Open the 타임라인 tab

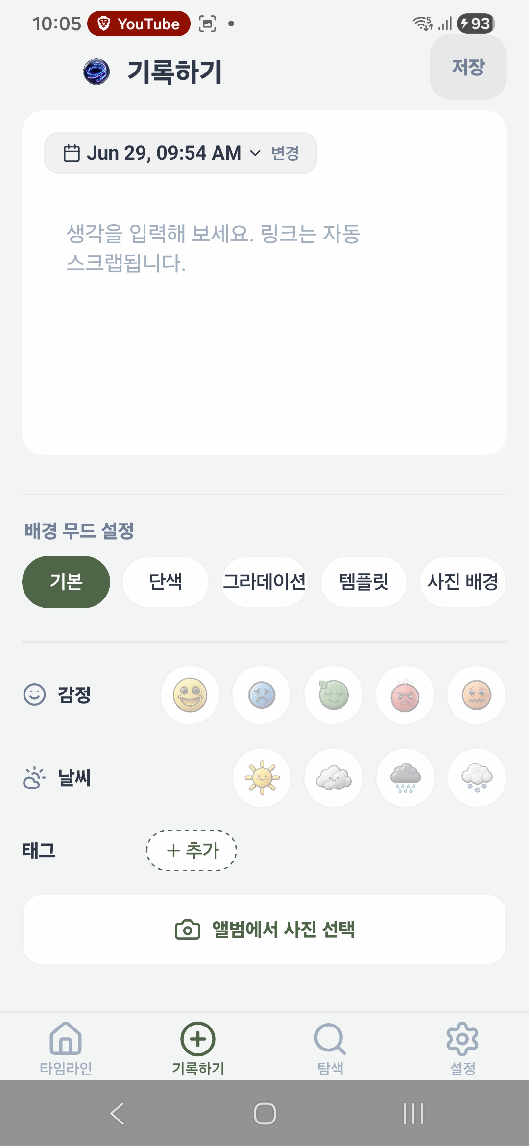point(66,1047)
